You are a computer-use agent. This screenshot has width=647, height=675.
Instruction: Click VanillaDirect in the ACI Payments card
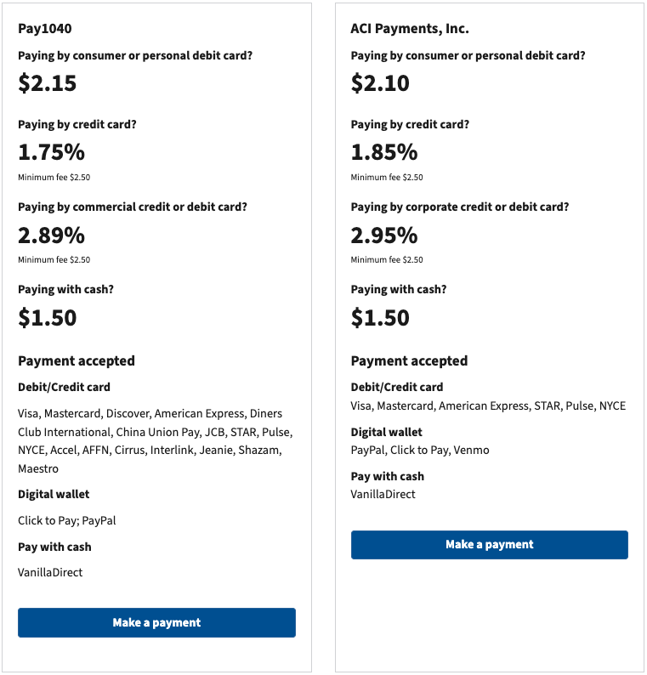pyautogui.click(x=383, y=494)
